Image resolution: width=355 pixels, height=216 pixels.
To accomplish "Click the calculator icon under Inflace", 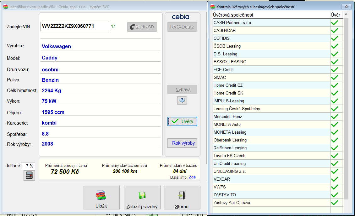I will pyautogui.click(x=29, y=176).
